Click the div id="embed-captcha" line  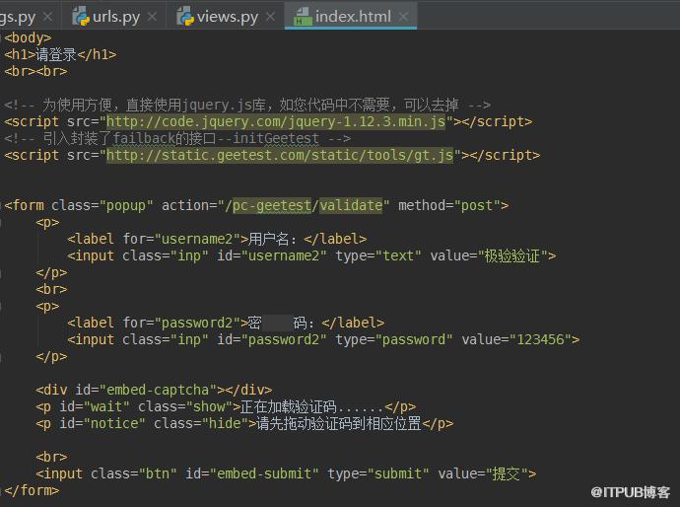coord(154,390)
